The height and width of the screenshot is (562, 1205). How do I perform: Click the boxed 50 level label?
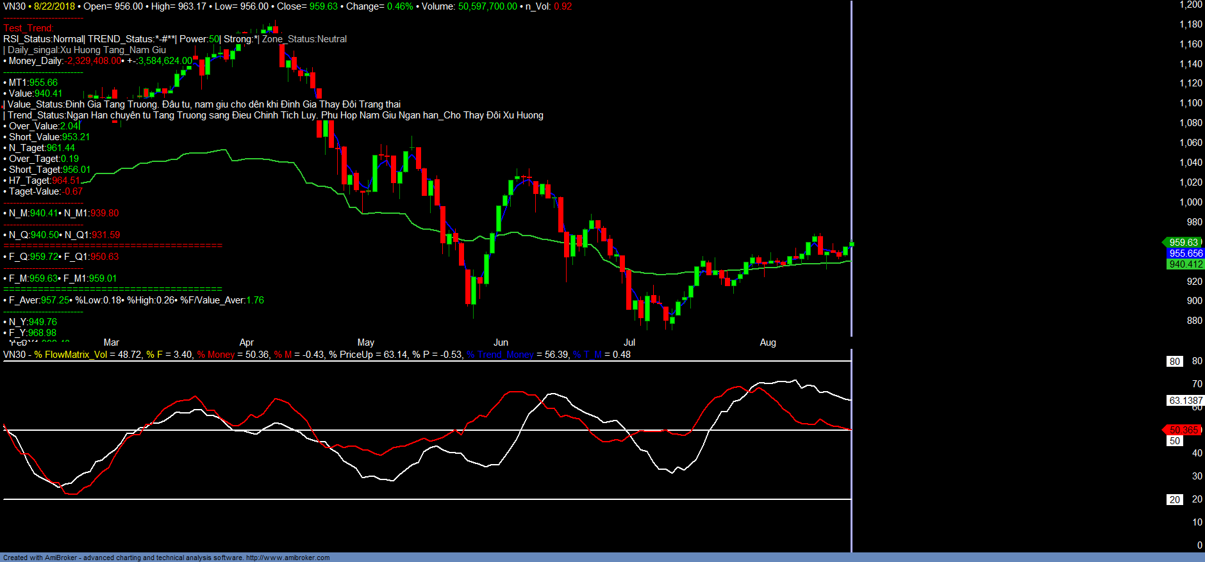point(1174,441)
